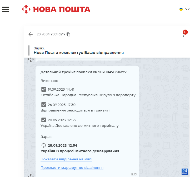
Task: Click 'Детальний трекінг посилки № 20700490316219:' heading
Action: click(84, 72)
